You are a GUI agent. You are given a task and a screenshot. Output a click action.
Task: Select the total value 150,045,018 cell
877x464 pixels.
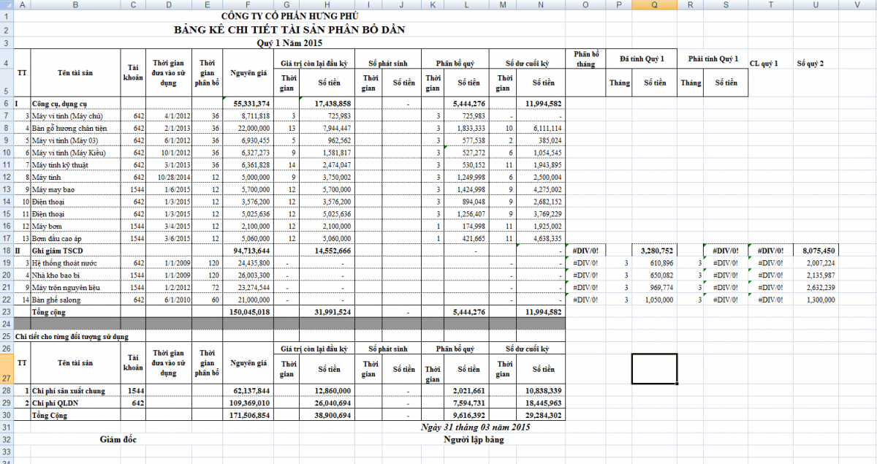(249, 312)
